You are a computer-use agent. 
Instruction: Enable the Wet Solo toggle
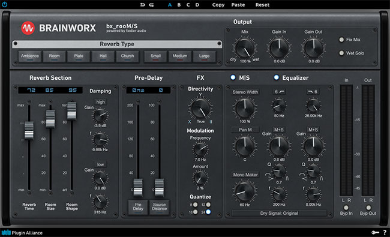(341, 53)
